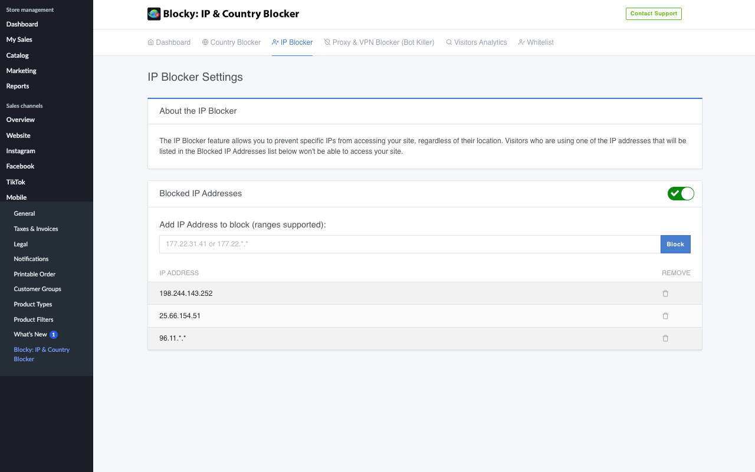Screen dimensions: 755x472
Task: Open What's New in sidebar
Action: (x=31, y=334)
